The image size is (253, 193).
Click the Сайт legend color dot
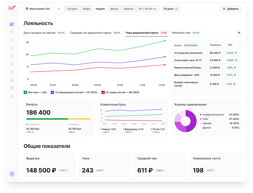point(200,119)
